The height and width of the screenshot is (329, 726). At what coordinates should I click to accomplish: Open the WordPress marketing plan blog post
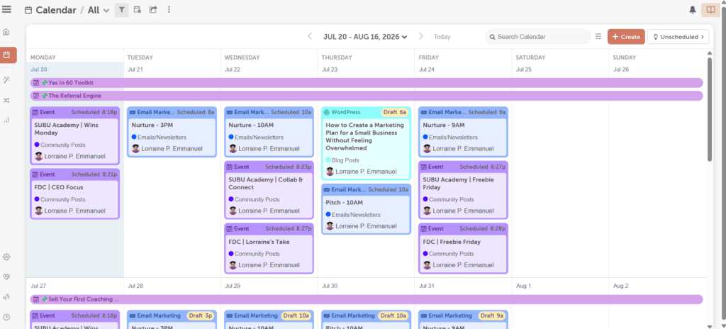[x=367, y=143]
